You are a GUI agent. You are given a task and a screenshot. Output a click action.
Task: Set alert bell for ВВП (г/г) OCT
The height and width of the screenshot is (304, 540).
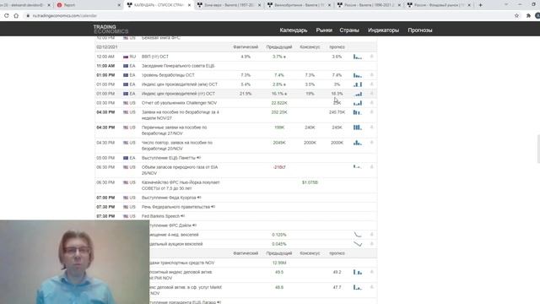click(371, 57)
